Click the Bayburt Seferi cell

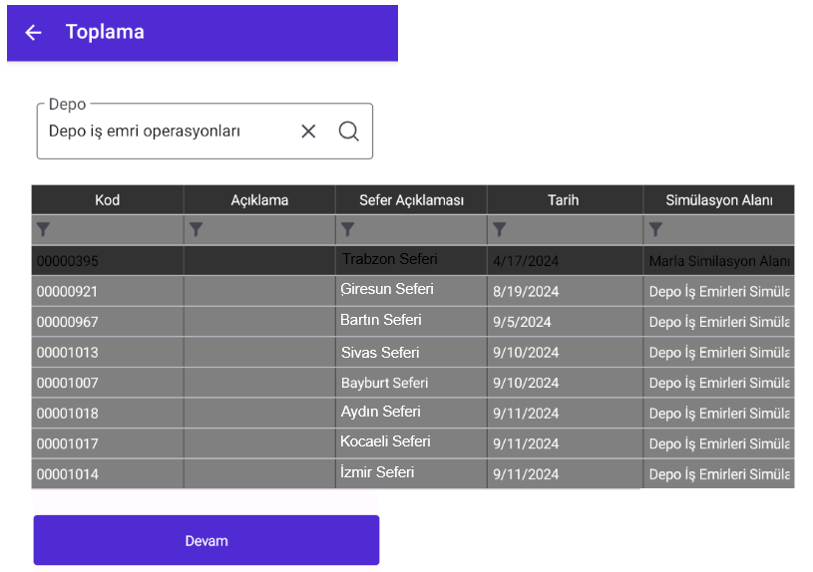(x=411, y=383)
